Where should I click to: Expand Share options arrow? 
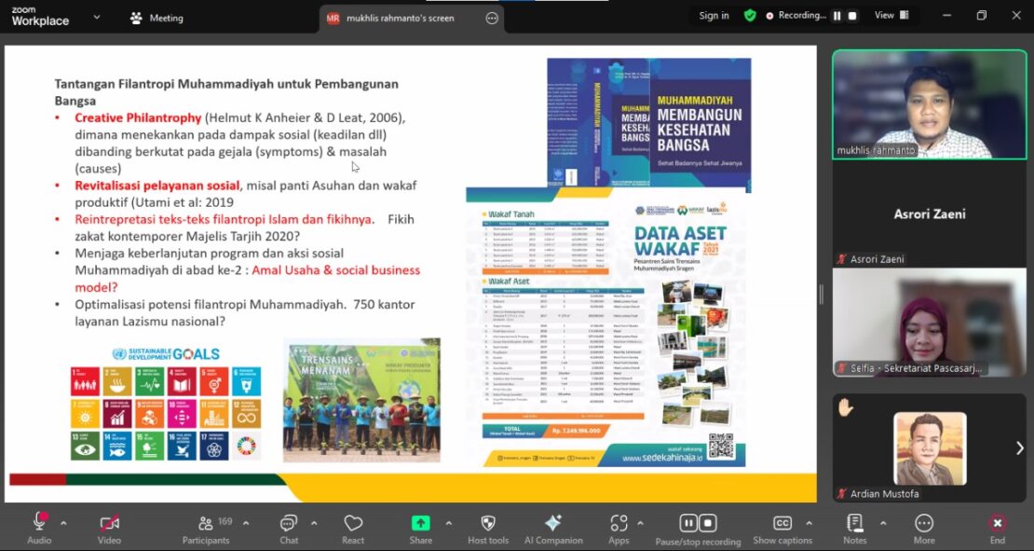tap(448, 523)
